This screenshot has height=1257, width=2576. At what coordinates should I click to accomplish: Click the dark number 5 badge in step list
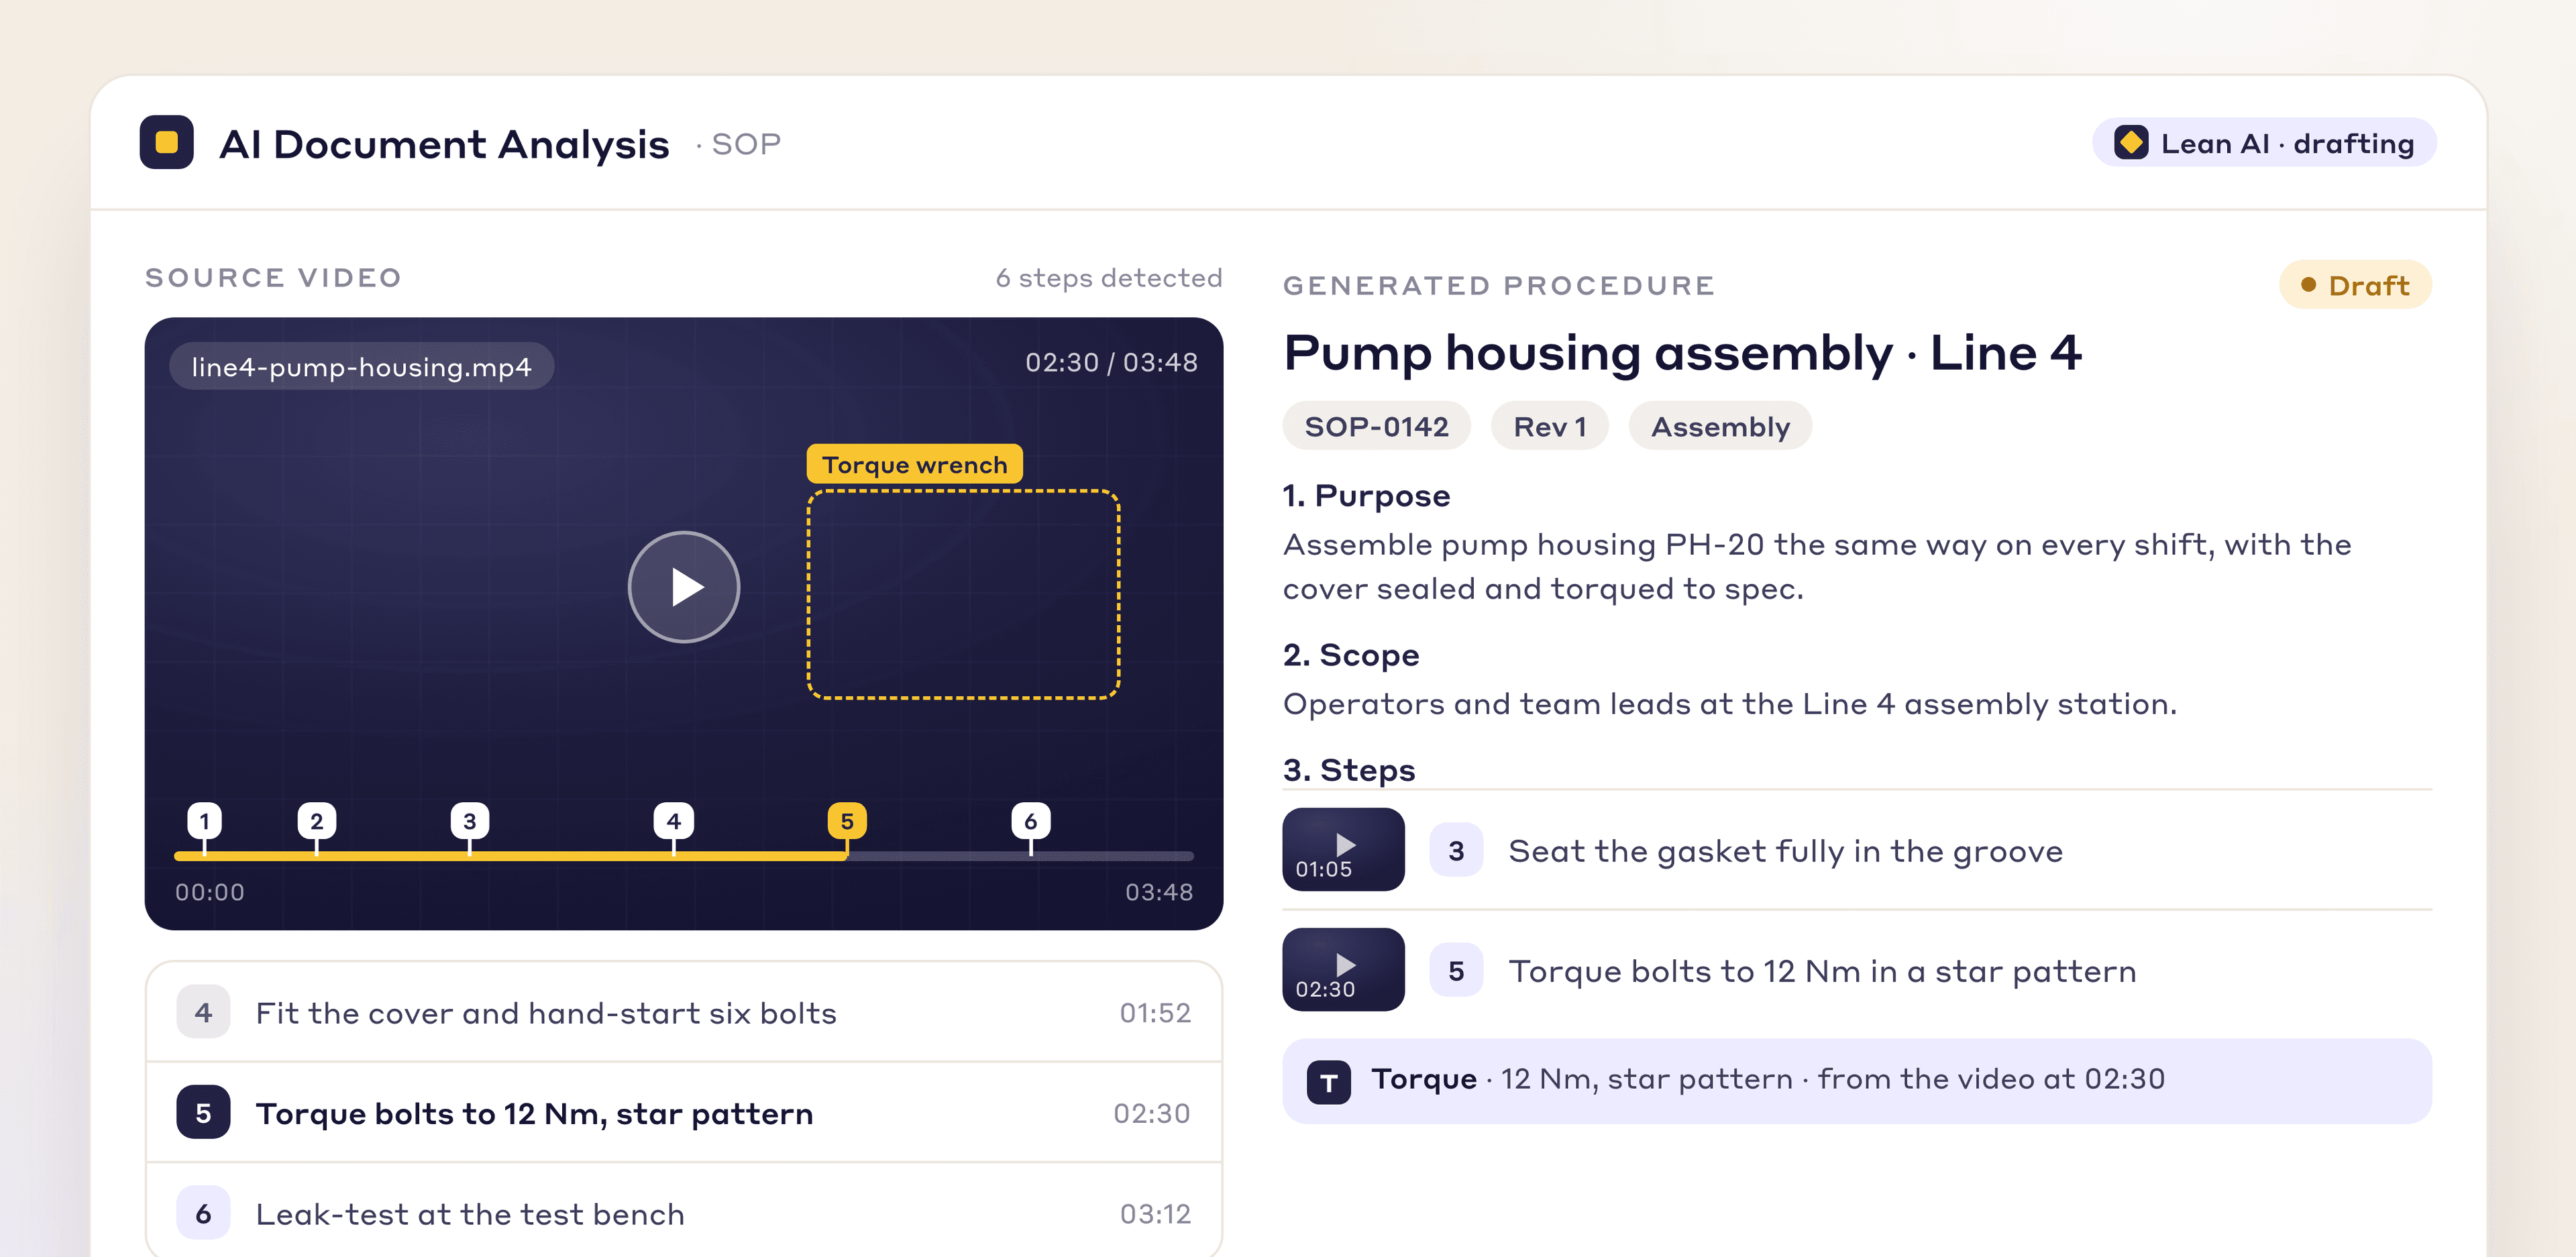coord(203,1112)
